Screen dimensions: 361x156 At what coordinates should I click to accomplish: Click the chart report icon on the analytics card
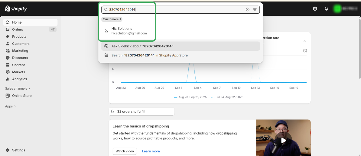pyautogui.click(x=305, y=51)
